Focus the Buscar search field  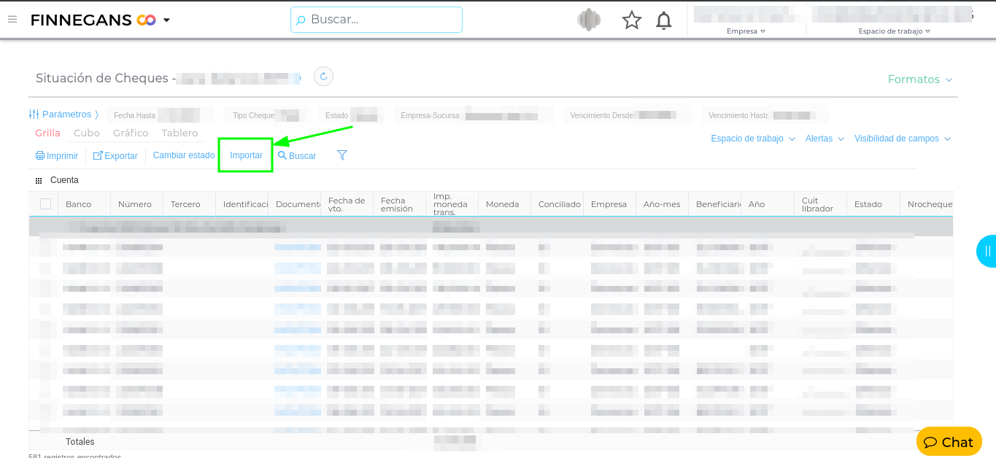(377, 20)
